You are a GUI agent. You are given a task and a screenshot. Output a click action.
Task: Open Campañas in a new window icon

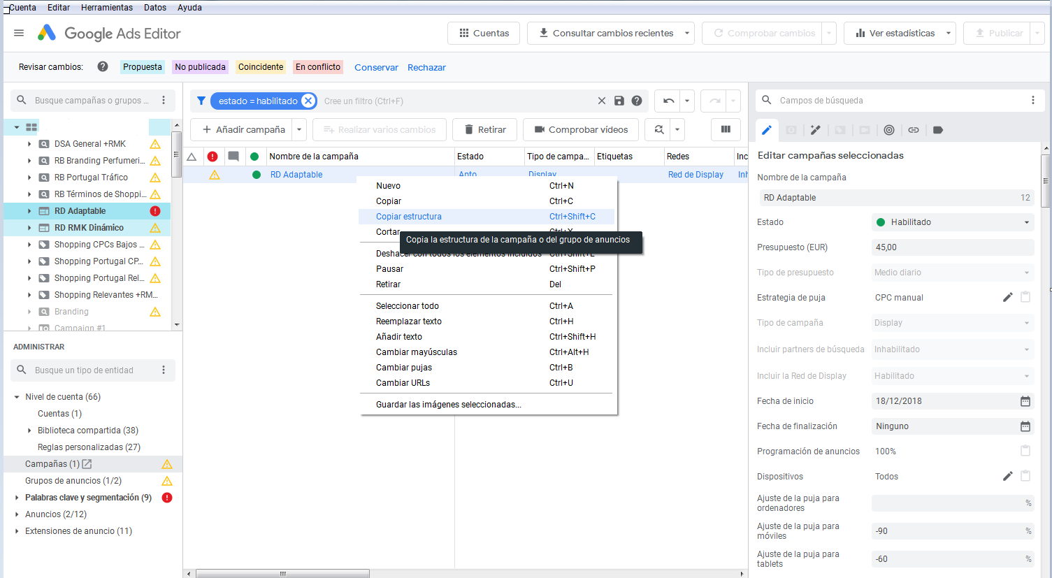click(x=87, y=464)
